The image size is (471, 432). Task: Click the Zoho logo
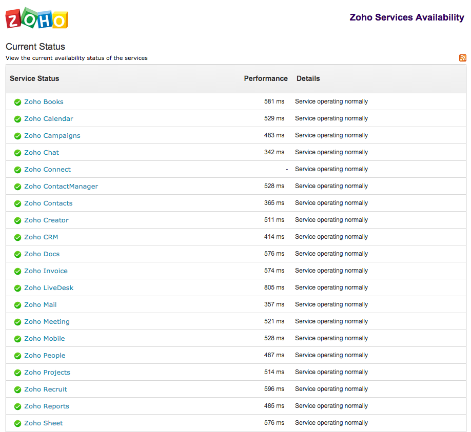click(x=37, y=18)
